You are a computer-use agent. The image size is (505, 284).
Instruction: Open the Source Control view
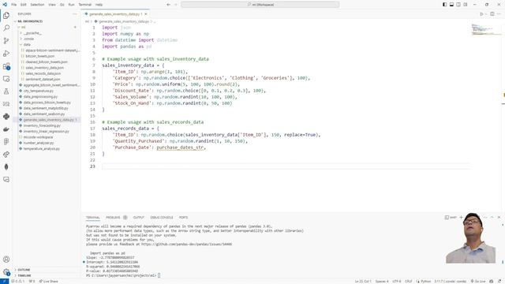6,40
